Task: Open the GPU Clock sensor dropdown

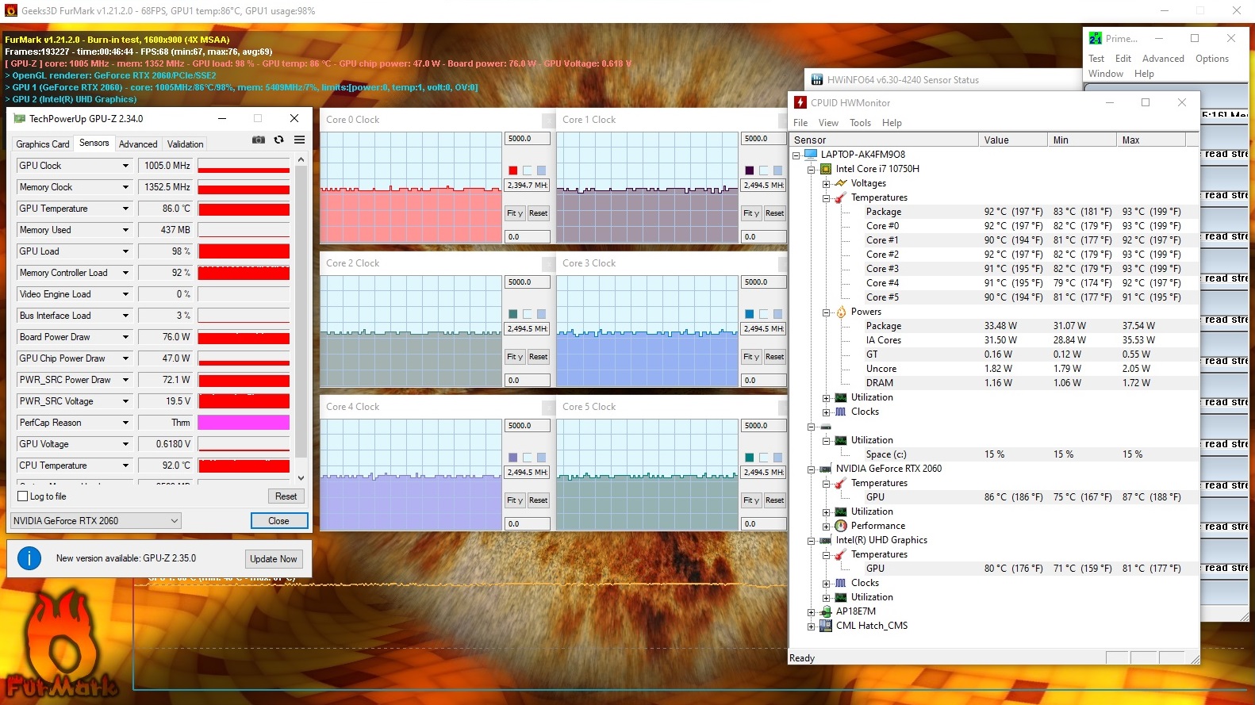Action: (125, 166)
